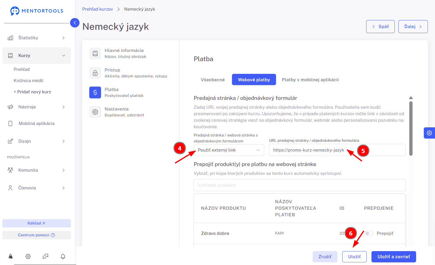Click the payment panel vertical scrollbar
This screenshot has height=265, width=435.
411,129
